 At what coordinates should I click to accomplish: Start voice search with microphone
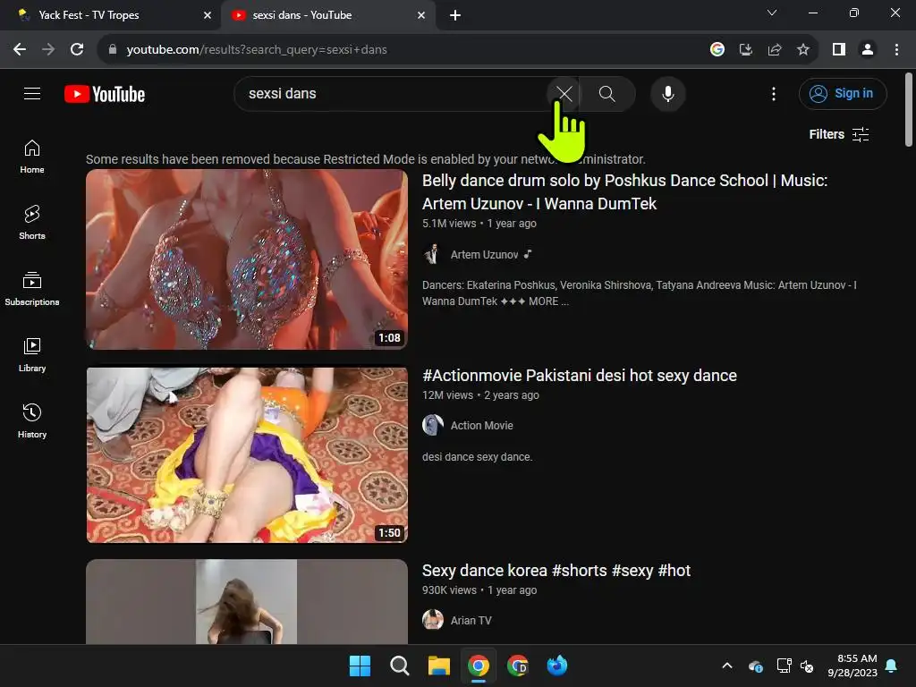(x=667, y=93)
